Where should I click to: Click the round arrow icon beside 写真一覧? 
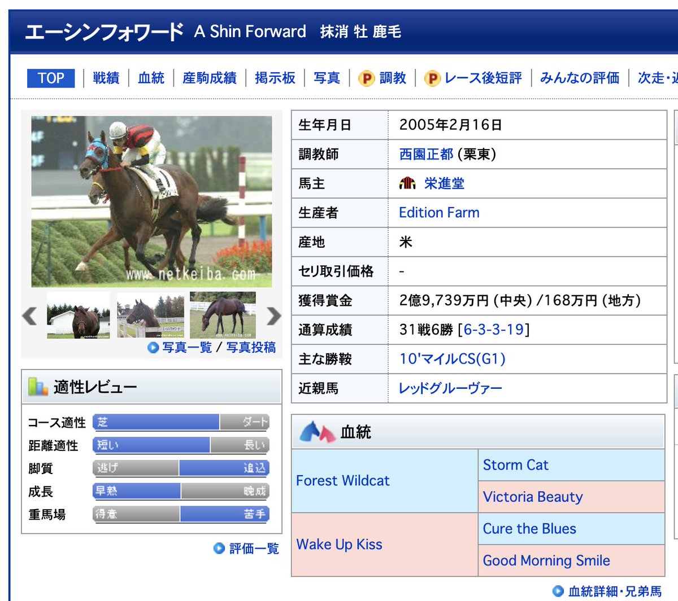click(x=153, y=348)
